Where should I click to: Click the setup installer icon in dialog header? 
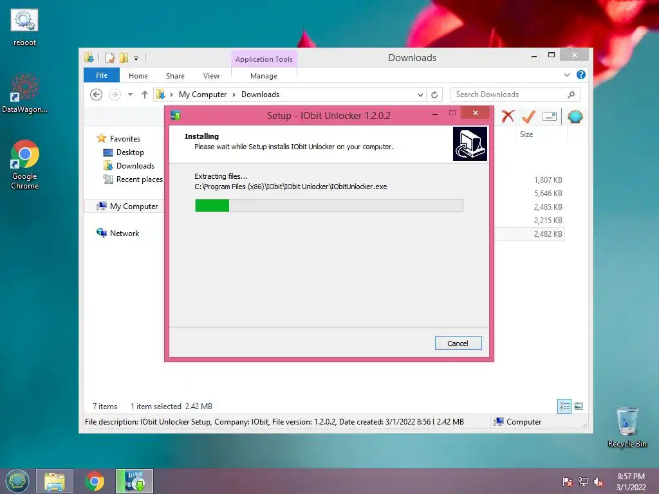pyautogui.click(x=470, y=143)
